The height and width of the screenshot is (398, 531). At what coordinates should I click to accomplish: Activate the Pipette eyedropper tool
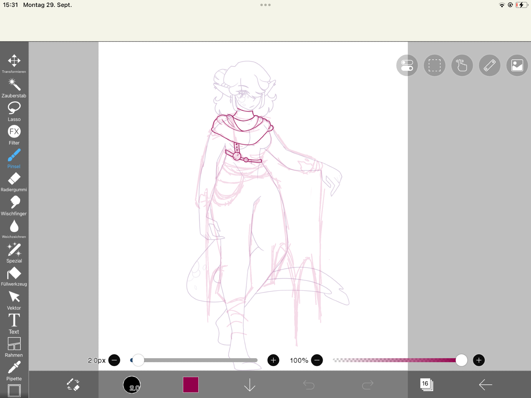point(14,371)
